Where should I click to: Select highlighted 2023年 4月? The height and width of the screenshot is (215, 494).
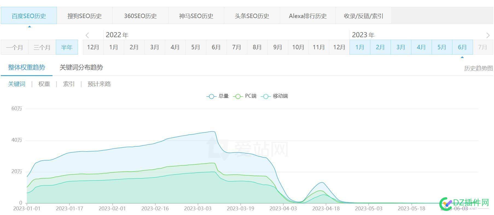coord(421,47)
